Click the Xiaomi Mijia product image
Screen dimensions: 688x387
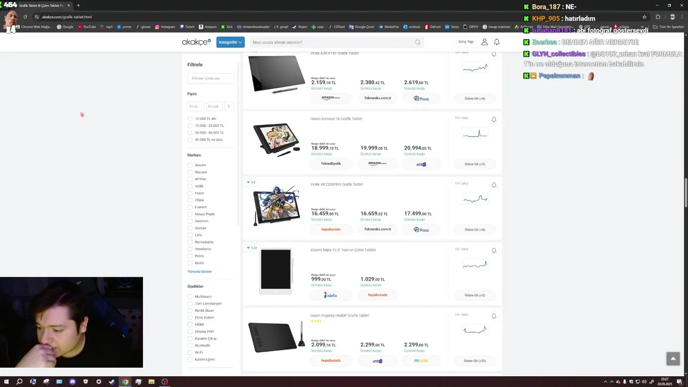[276, 270]
